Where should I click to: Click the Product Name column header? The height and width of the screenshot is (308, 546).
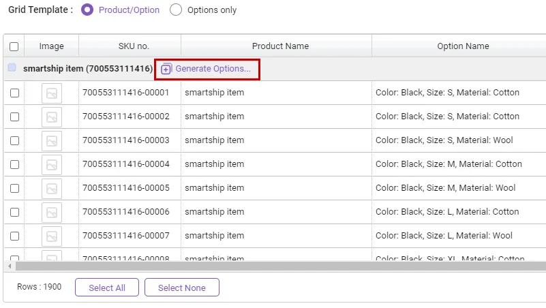[x=280, y=46]
